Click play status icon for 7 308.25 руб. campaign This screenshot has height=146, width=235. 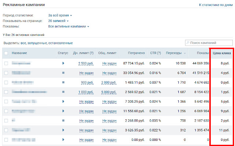63,101
